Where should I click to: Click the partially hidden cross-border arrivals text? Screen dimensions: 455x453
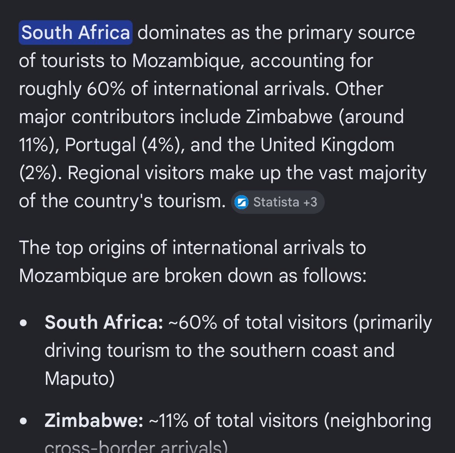click(x=136, y=447)
